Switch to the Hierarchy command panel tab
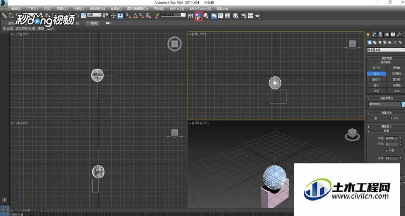The image size is (405, 216). pyautogui.click(x=381, y=34)
